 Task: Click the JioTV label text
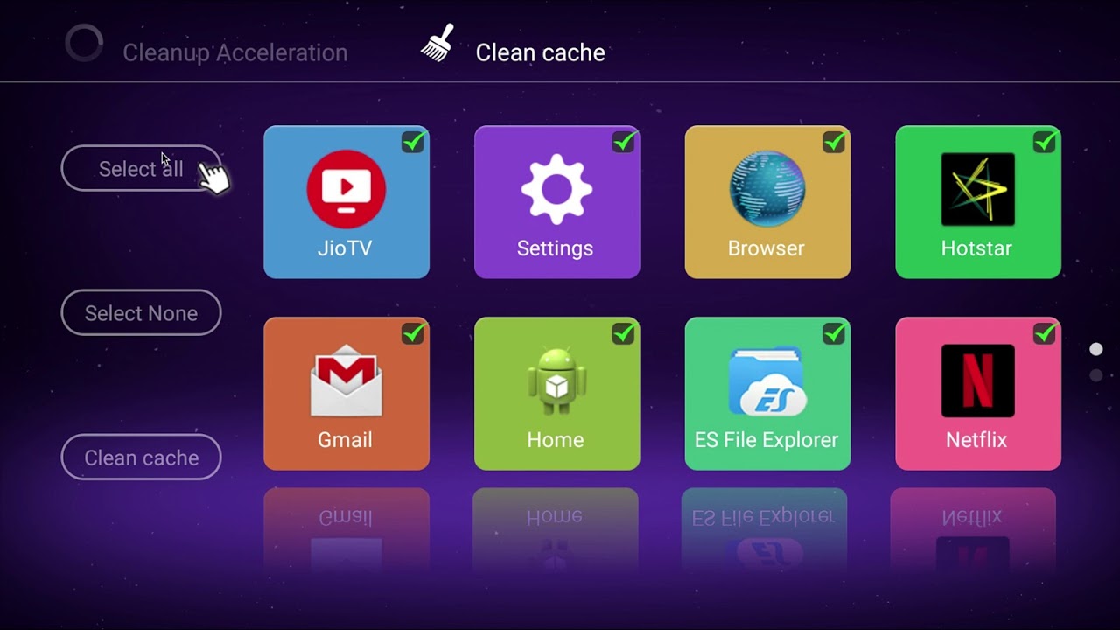pos(345,248)
